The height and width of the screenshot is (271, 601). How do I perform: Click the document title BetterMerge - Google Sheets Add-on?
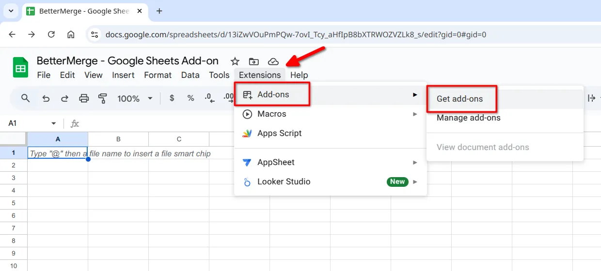[127, 61]
